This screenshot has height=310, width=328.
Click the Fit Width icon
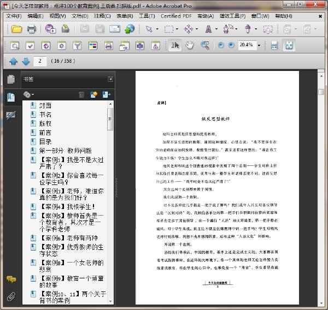[x=274, y=45]
